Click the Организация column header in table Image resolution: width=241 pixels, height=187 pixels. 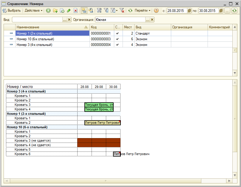pos(189,27)
